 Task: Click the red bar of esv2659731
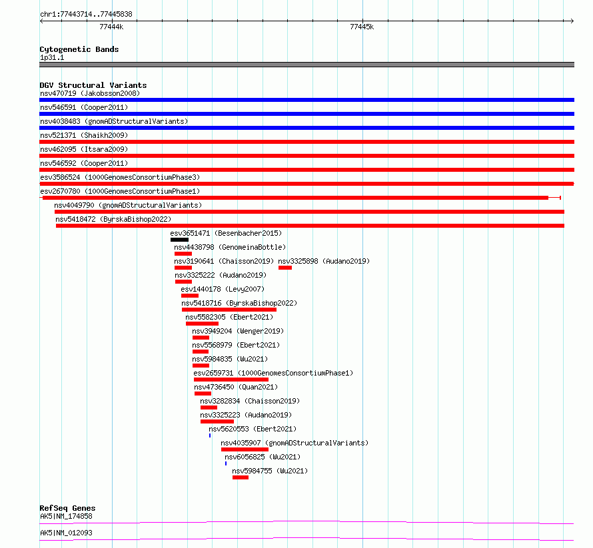pos(231,380)
